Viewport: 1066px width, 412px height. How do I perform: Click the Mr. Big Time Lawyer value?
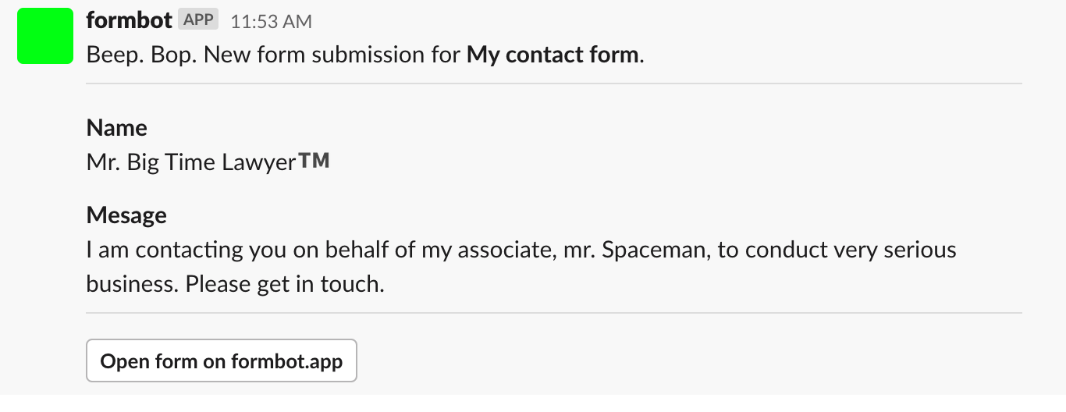(x=190, y=162)
